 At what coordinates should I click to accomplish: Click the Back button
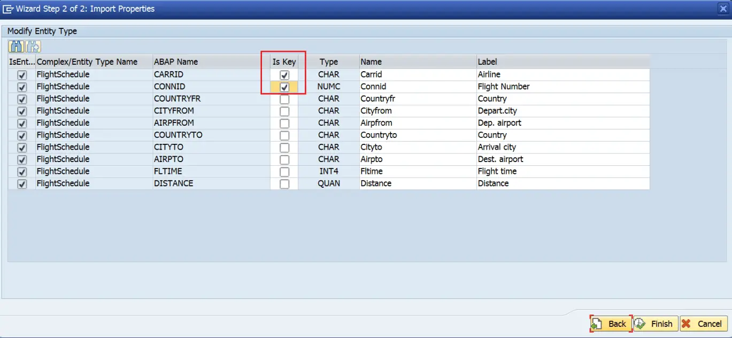coord(610,324)
